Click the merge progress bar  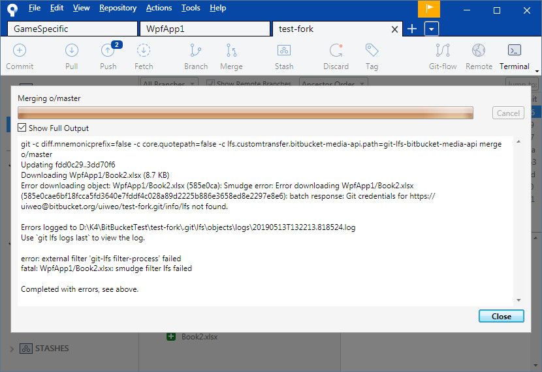(x=246, y=113)
